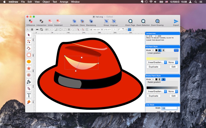
Task: Set Fill mode to none (X)
Action: click(153, 50)
